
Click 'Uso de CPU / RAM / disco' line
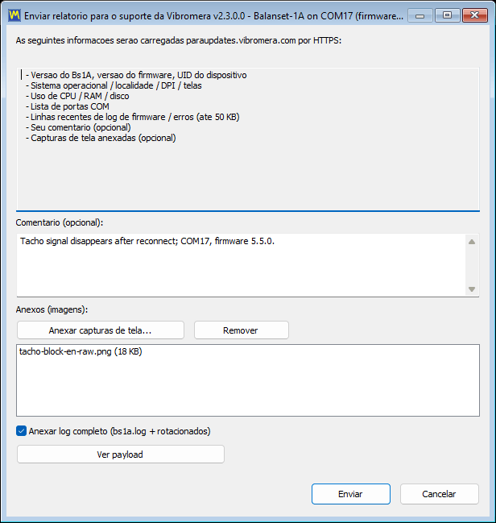point(77,96)
